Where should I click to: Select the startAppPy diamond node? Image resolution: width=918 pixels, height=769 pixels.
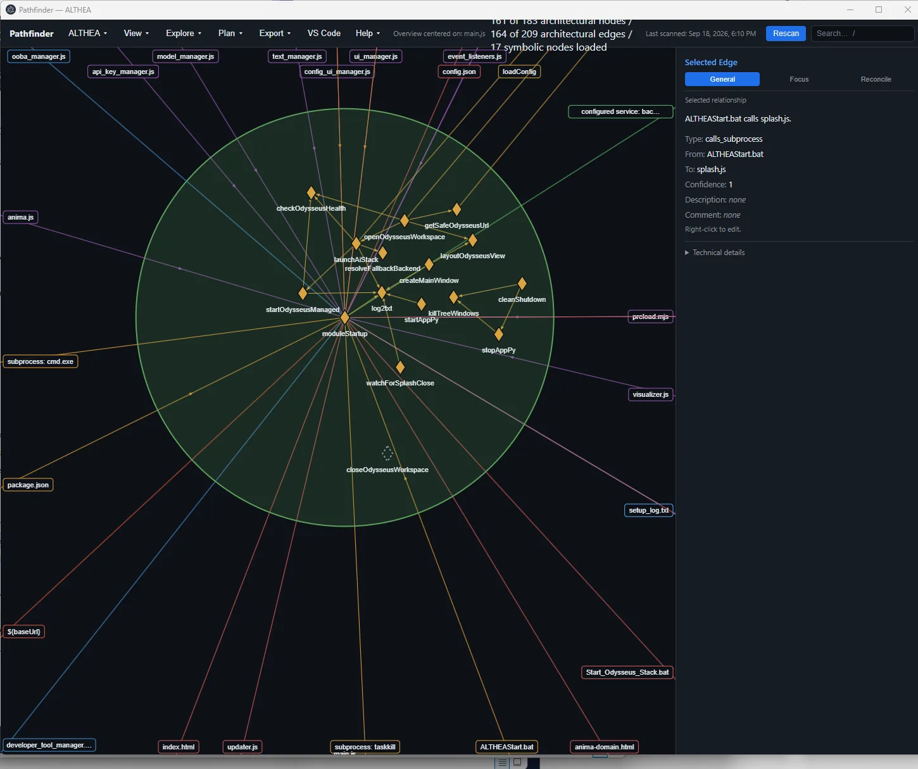(x=421, y=304)
